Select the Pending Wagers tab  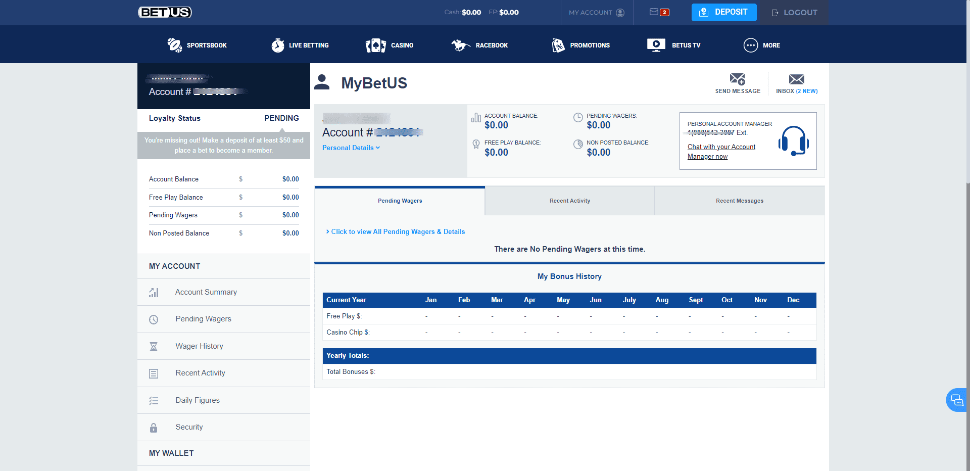(x=400, y=201)
